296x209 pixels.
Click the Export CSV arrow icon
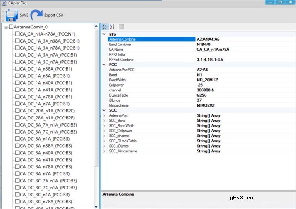[37, 15]
